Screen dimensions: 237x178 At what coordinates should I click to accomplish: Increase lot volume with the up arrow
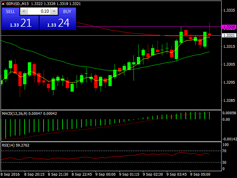54,11
